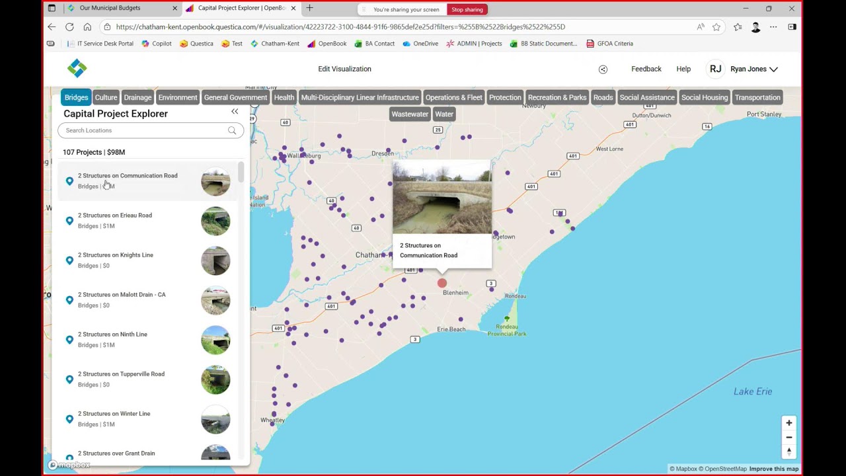Click Erieau Road project thumbnail
Viewport: 846px width, 476px height.
pyautogui.click(x=215, y=221)
